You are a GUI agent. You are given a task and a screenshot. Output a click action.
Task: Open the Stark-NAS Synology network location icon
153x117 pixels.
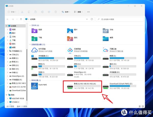coord(34,86)
